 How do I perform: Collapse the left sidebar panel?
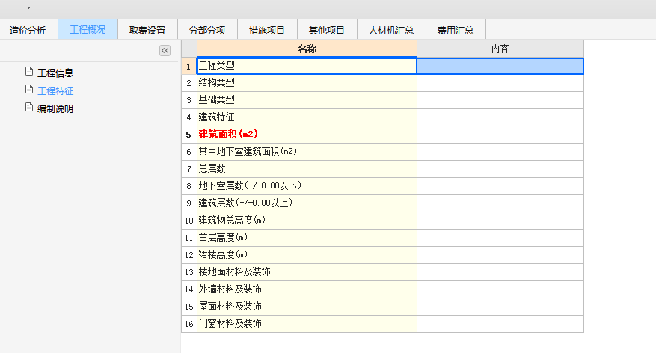pos(165,50)
